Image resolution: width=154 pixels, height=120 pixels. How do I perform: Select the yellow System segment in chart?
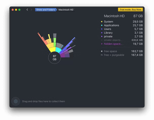(x=52, y=49)
